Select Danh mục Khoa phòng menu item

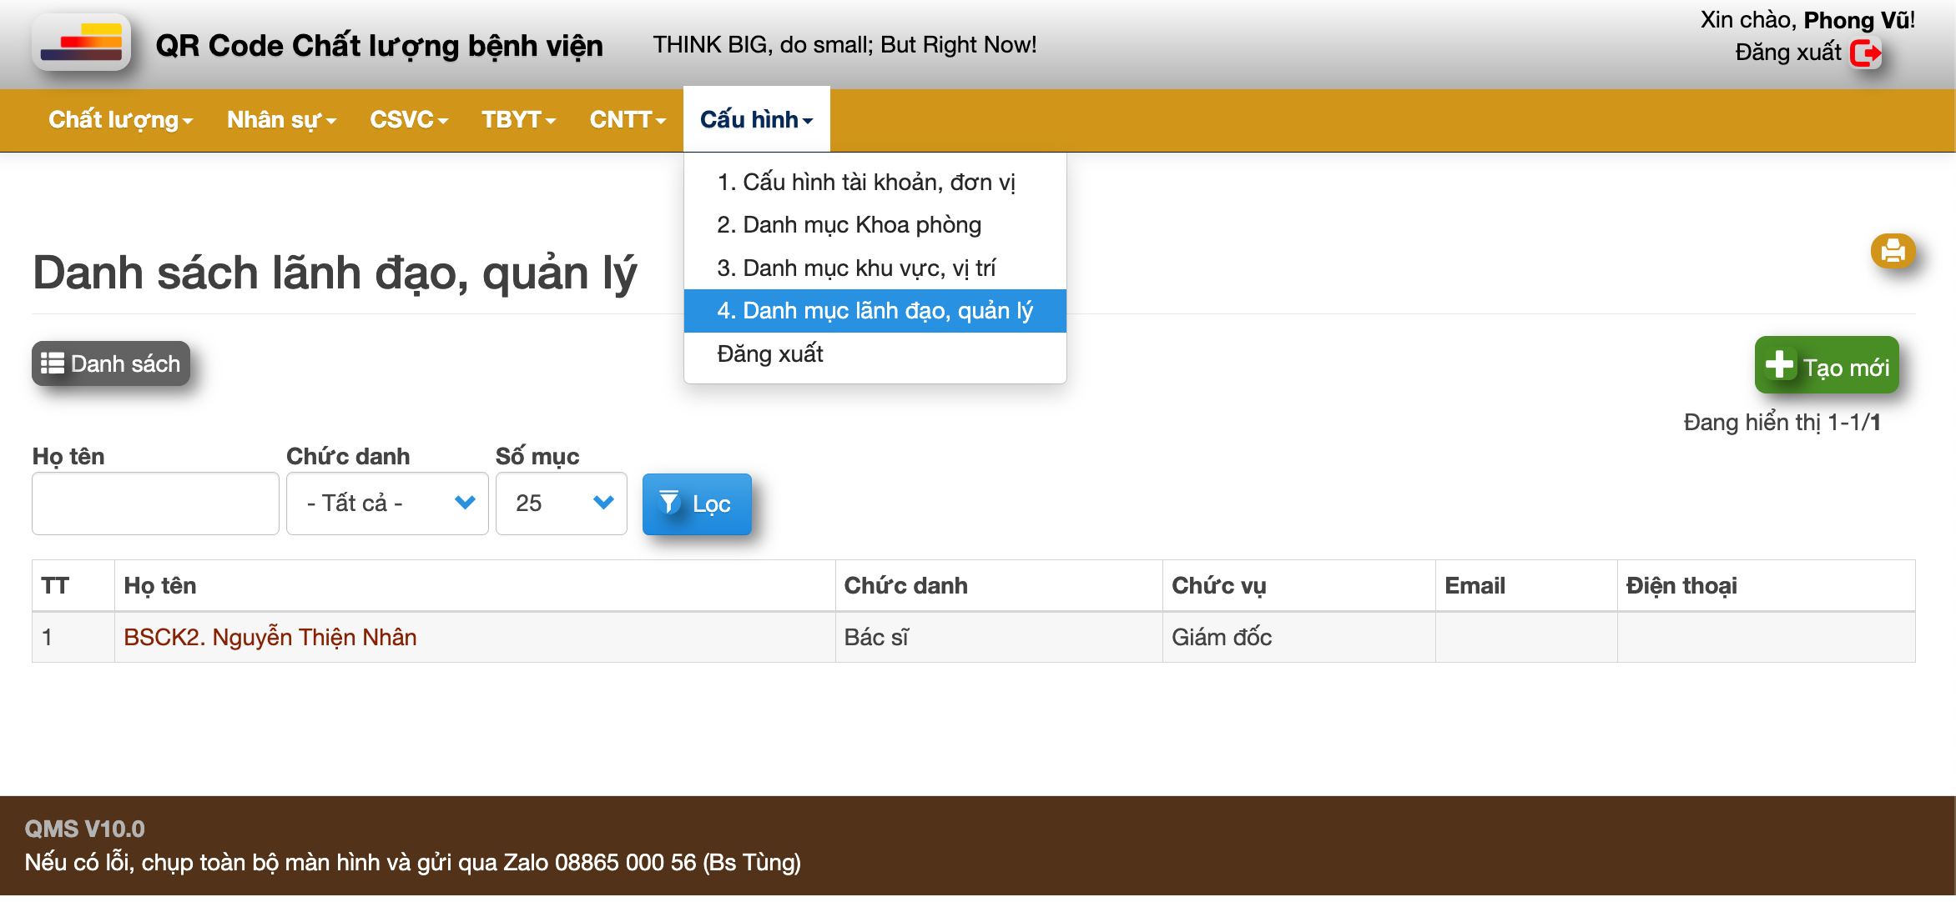pyautogui.click(x=849, y=225)
